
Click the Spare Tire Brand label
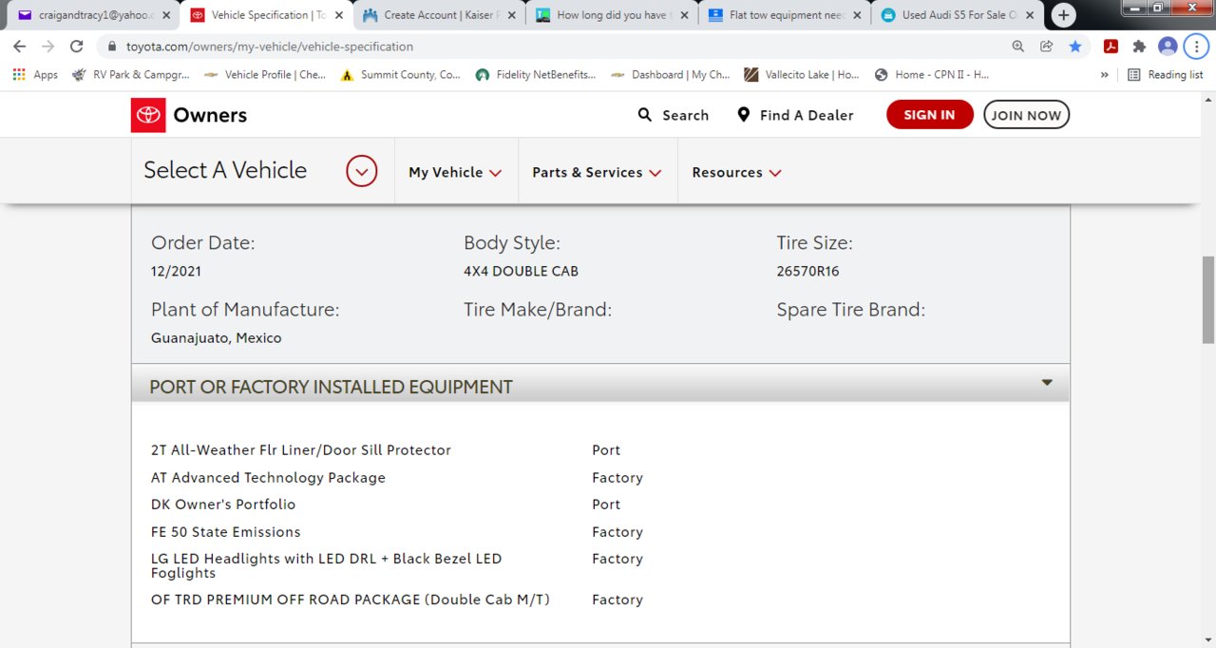(x=850, y=310)
